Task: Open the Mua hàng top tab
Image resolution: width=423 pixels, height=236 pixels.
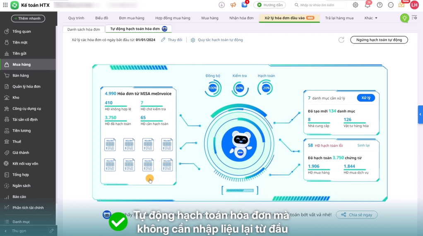Action: coord(209,18)
